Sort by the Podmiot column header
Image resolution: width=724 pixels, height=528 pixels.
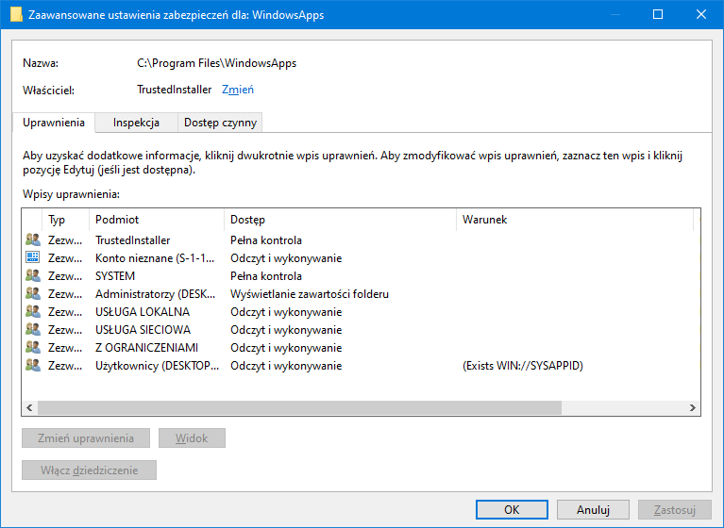tap(157, 220)
